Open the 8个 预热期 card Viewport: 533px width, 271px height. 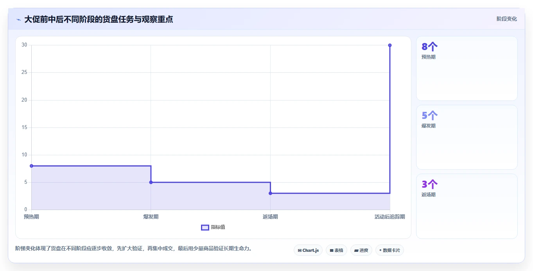coord(467,68)
